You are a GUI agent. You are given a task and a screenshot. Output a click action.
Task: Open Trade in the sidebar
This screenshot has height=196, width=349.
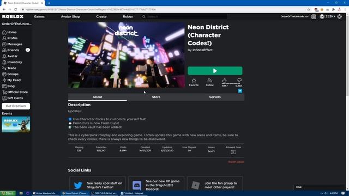9,68
